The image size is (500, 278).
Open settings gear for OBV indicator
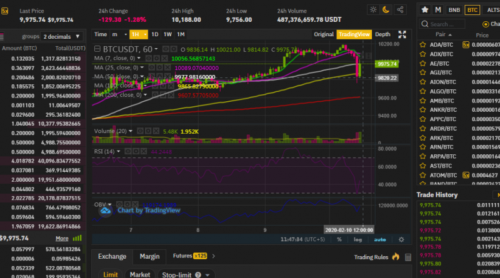click(x=127, y=204)
